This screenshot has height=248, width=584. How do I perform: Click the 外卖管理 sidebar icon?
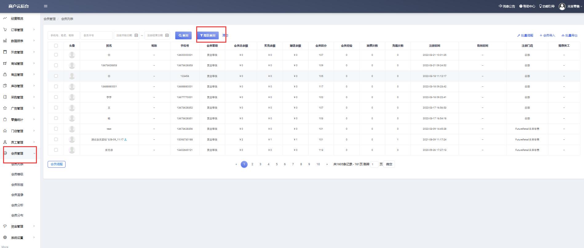click(5, 52)
